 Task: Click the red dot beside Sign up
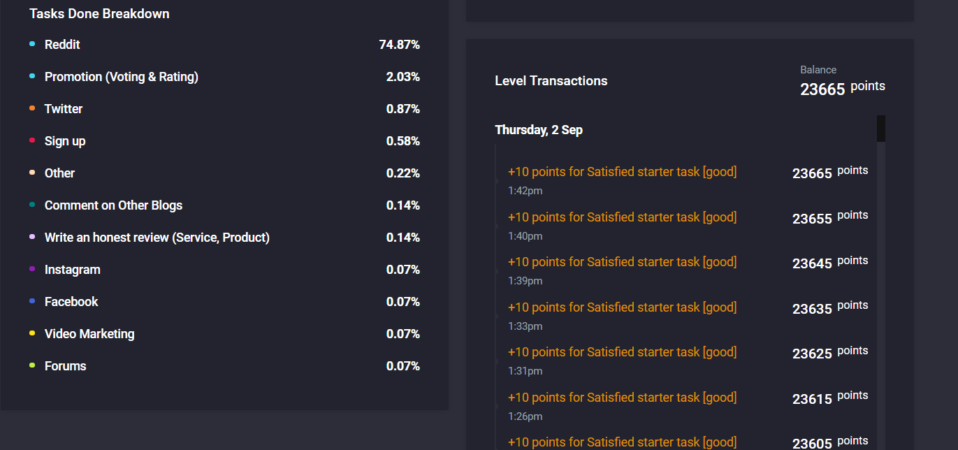pos(32,140)
